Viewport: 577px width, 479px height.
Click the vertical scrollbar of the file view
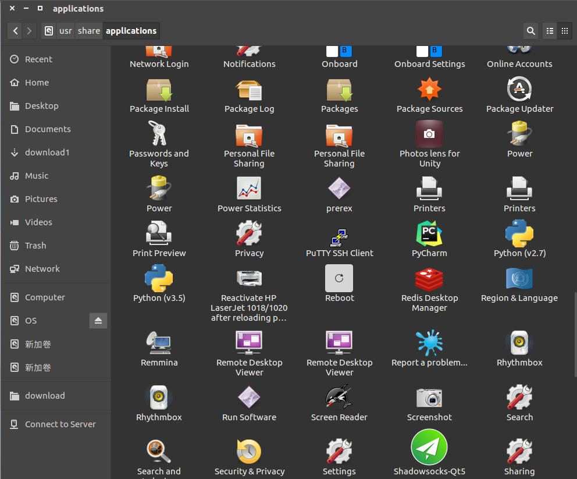(575, 334)
